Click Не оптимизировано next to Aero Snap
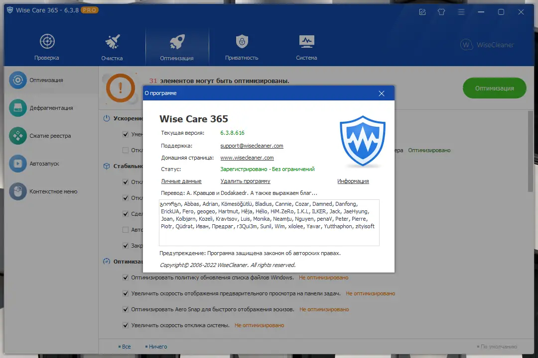The width and height of the screenshot is (538, 358). pyautogui.click(x=324, y=309)
